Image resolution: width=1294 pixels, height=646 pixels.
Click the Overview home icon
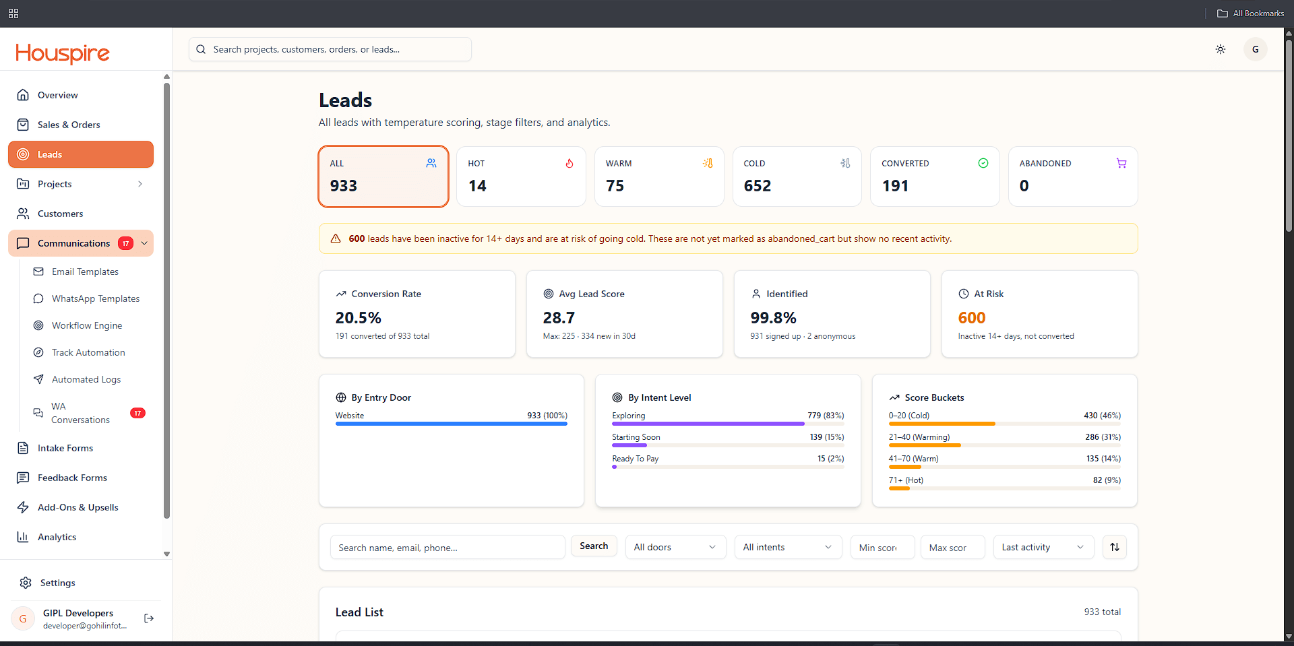point(23,95)
